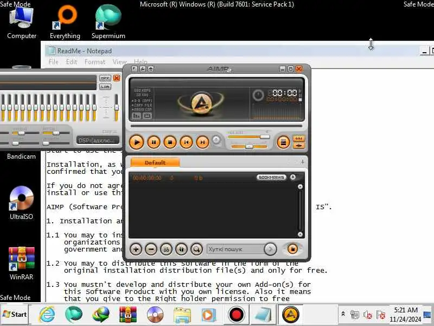Adjust the AIMP volume slider
This screenshot has height=326, width=434.
248,137
